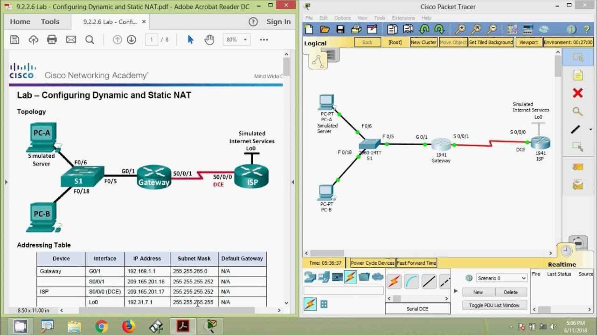The image size is (597, 335).
Task: Click Paste icon in Packet Tracer toolbar
Action: tap(408, 29)
